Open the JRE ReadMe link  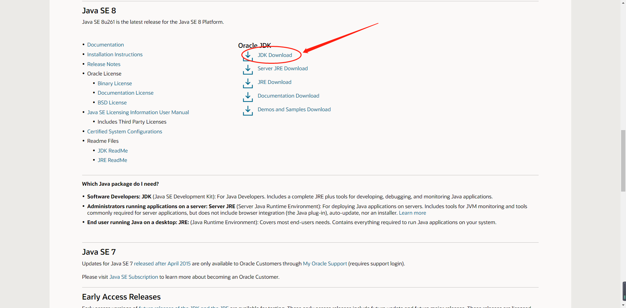click(x=112, y=160)
